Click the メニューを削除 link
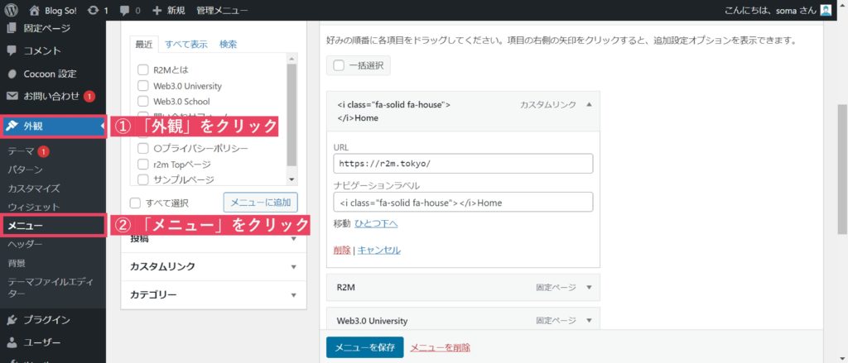This screenshot has width=848, height=363. click(x=440, y=347)
